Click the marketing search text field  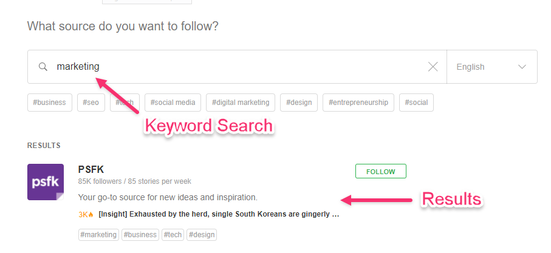pyautogui.click(x=237, y=67)
